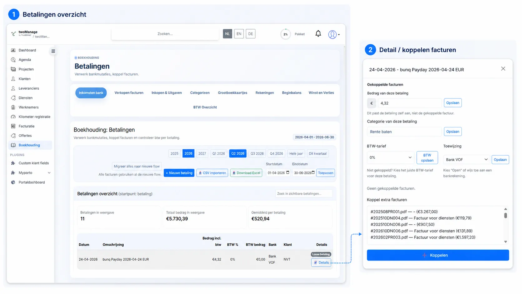Click the blue Koppelen button
The image size is (522, 294).
438,255
